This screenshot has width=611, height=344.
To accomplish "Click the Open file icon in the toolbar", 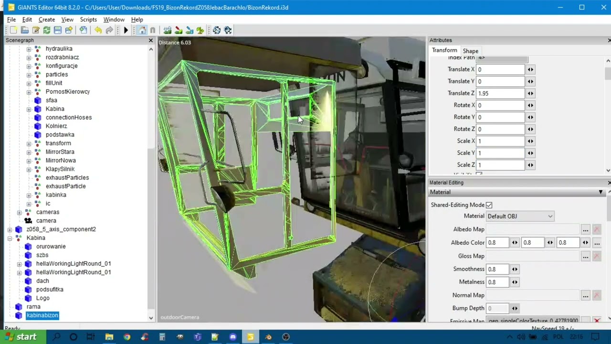I will (24, 30).
